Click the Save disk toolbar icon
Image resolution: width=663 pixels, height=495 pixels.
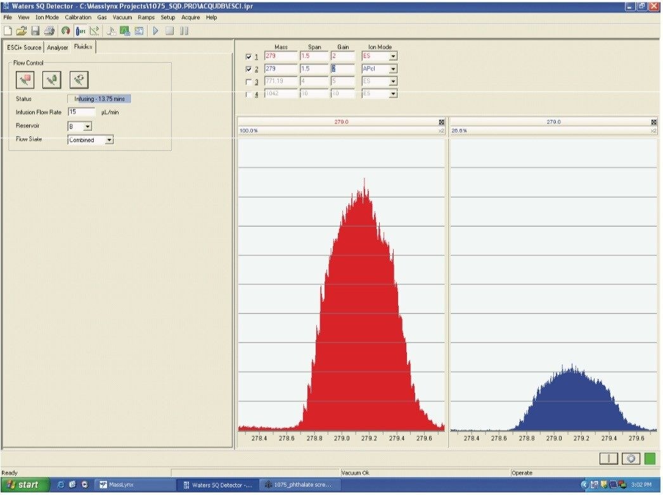35,31
